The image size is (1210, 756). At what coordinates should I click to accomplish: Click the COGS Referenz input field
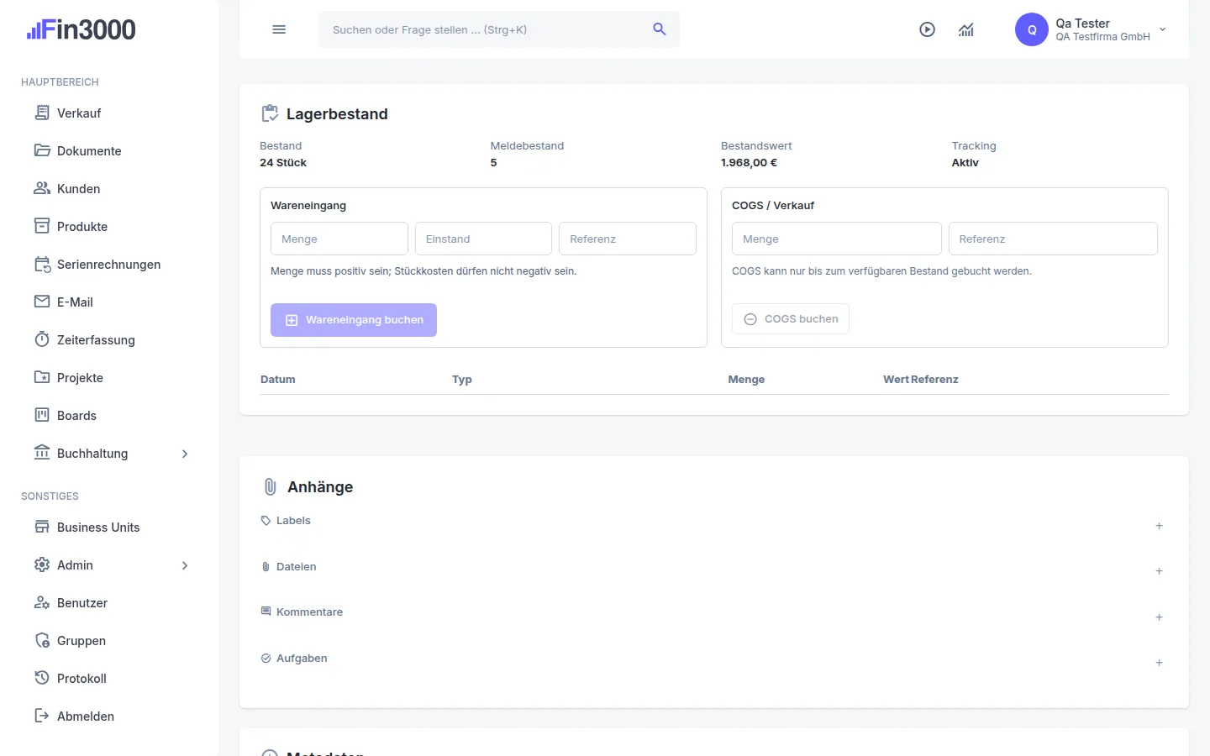1053,239
